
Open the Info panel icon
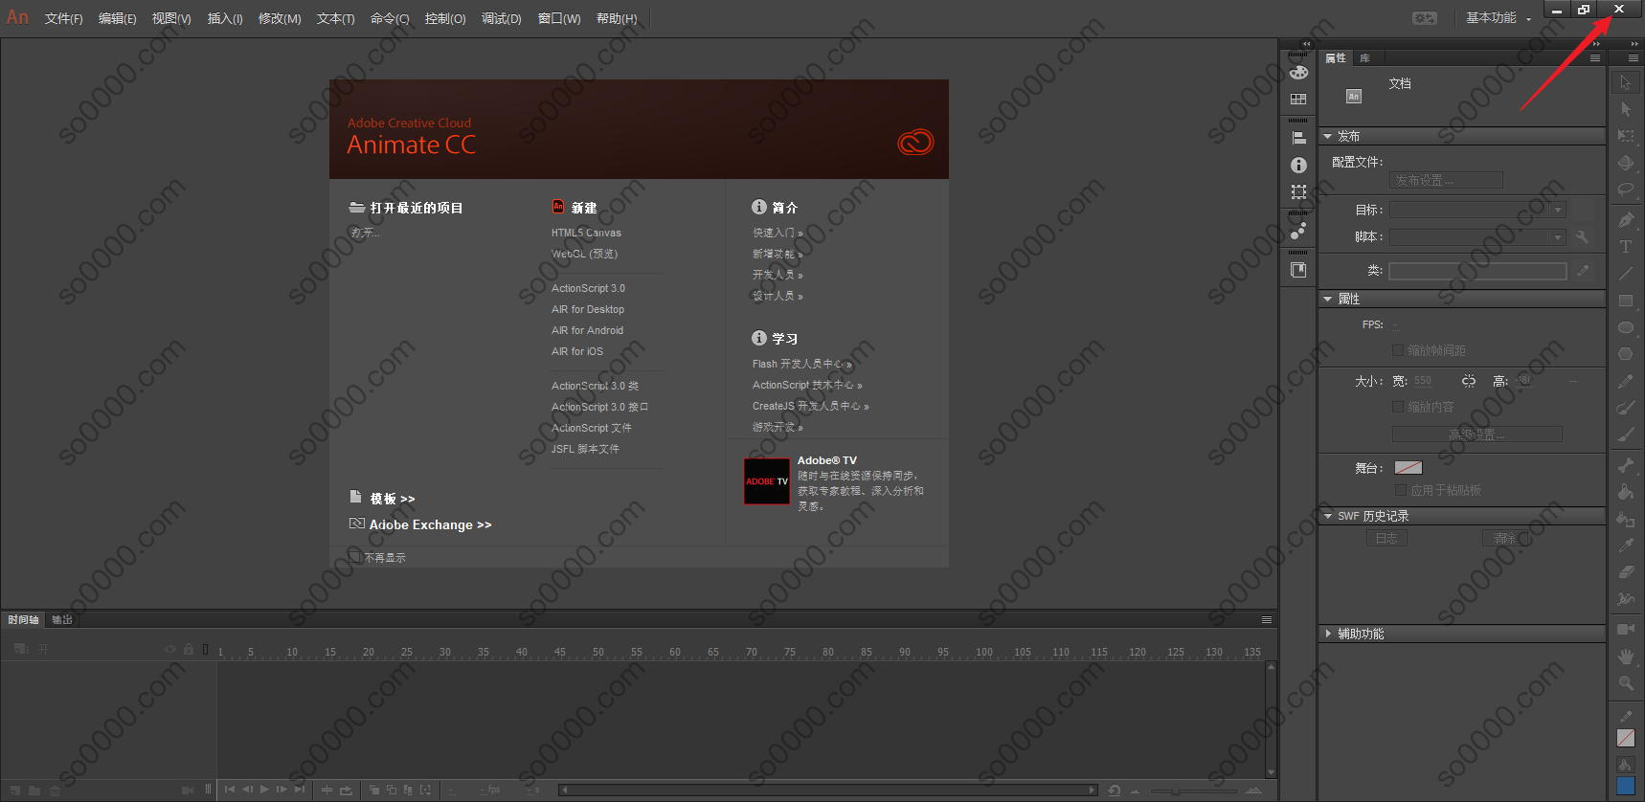(1298, 166)
